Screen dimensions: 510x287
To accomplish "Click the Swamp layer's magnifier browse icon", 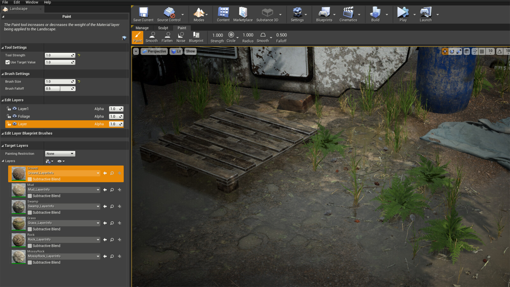I will 112,206.
